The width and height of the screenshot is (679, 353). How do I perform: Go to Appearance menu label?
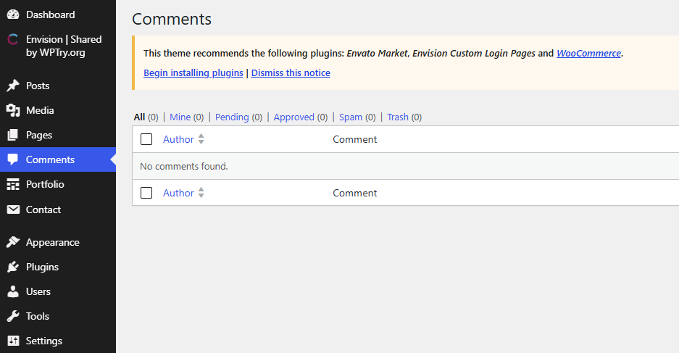pyautogui.click(x=52, y=243)
